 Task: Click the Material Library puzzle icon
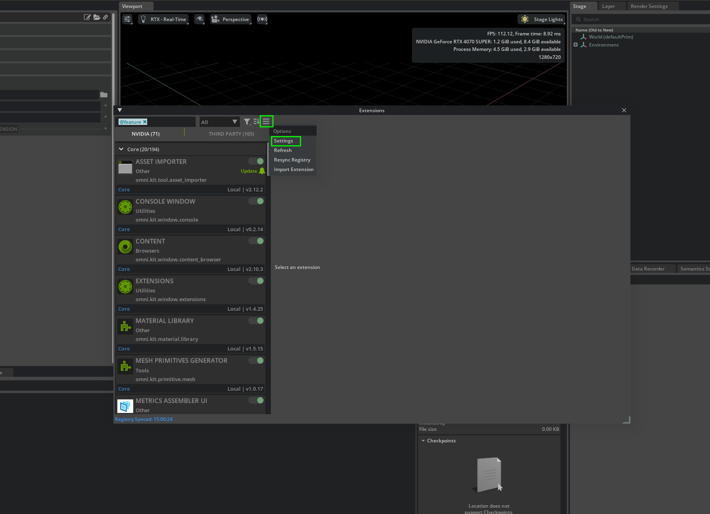pos(125,326)
